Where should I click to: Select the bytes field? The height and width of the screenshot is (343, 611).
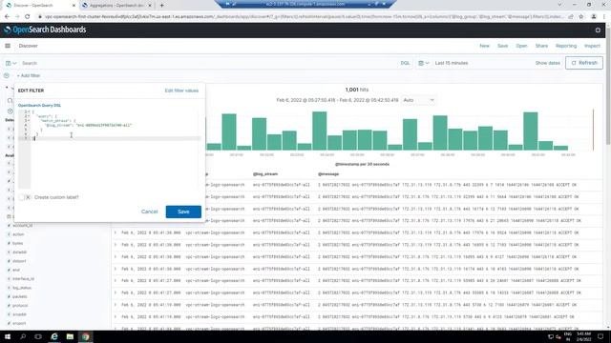(x=17, y=244)
